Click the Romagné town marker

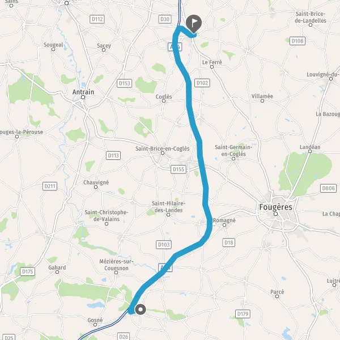point(224,225)
